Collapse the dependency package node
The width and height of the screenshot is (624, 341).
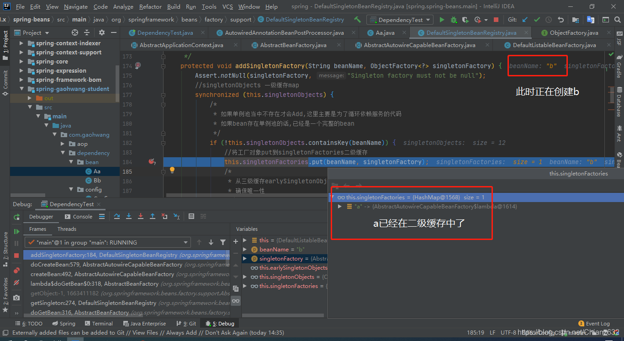(63, 153)
